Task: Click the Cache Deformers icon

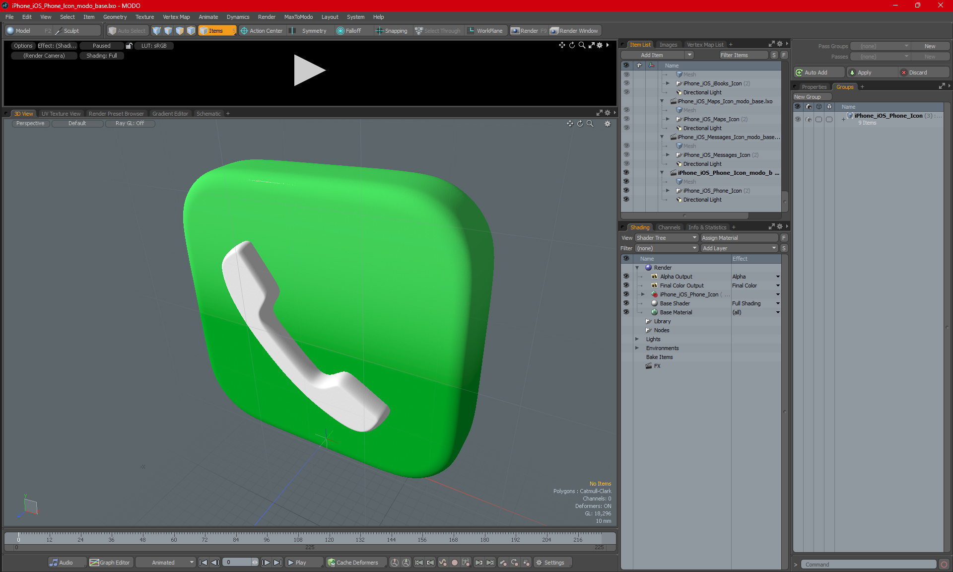Action: 332,563
